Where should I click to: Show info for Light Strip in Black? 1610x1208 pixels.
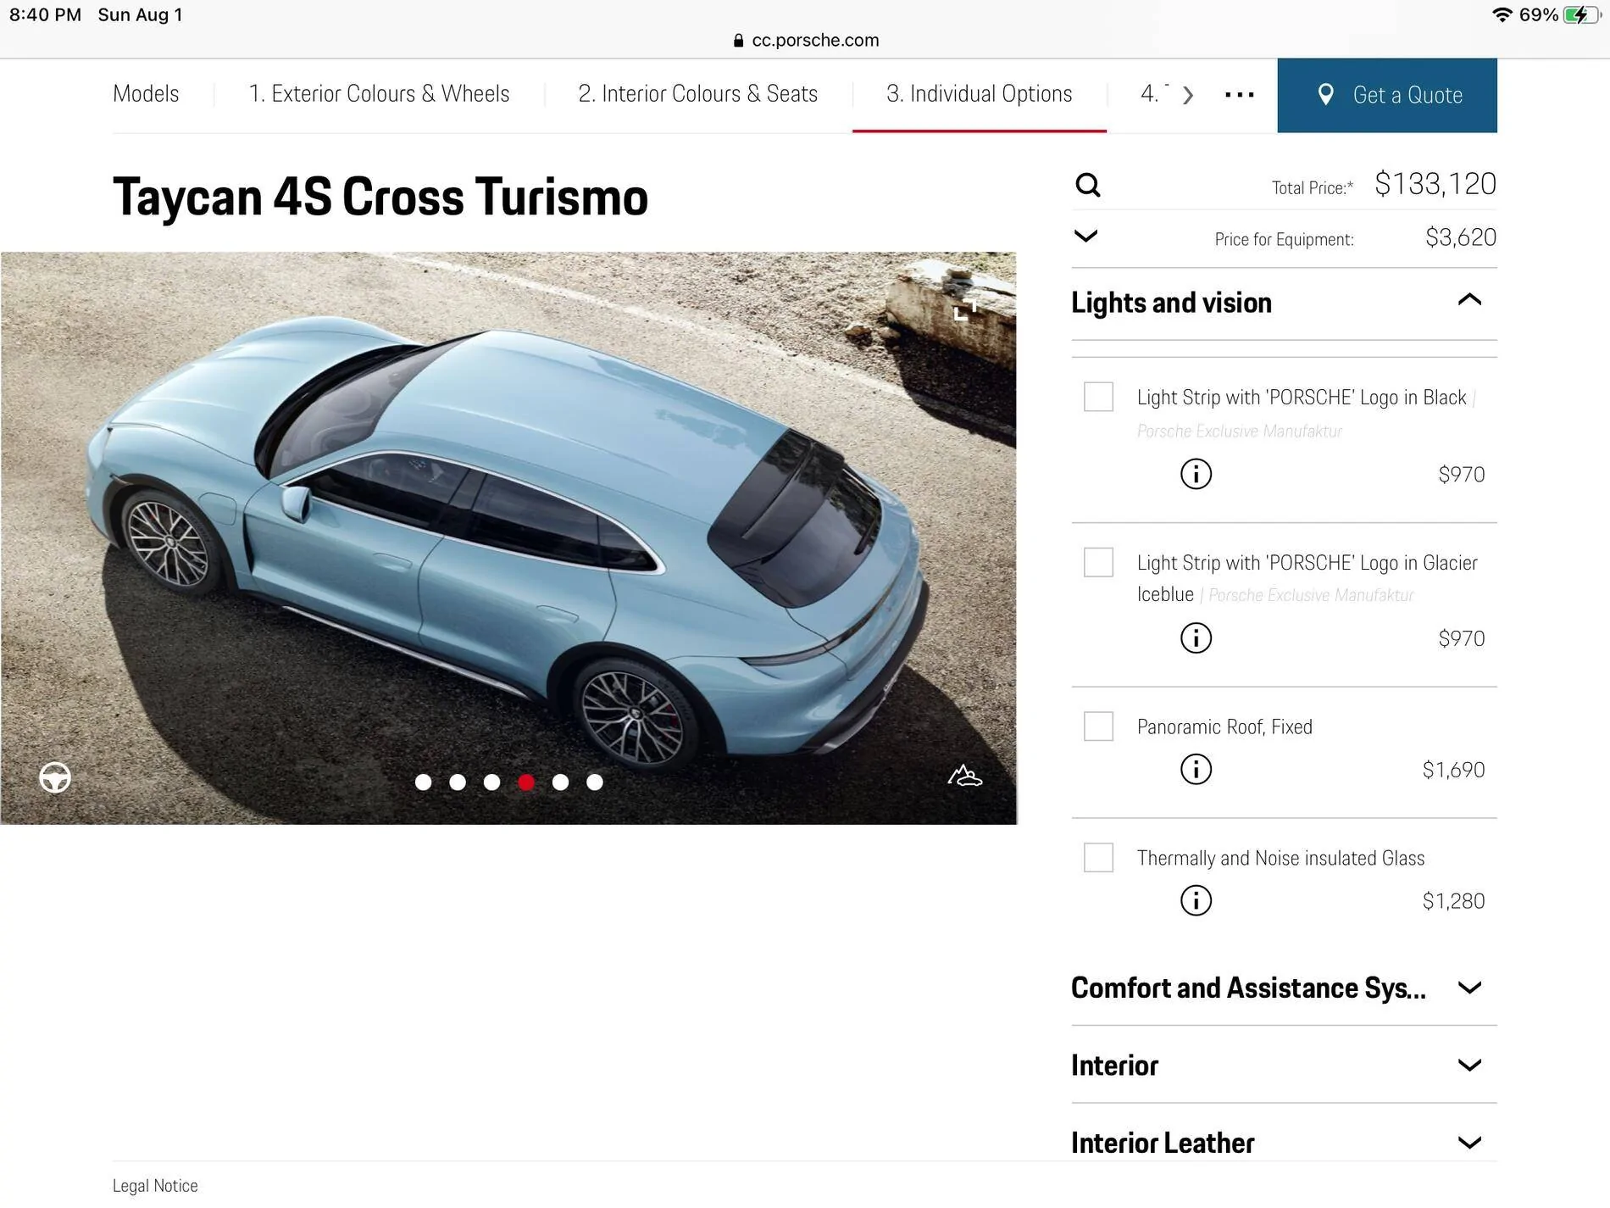1196,474
